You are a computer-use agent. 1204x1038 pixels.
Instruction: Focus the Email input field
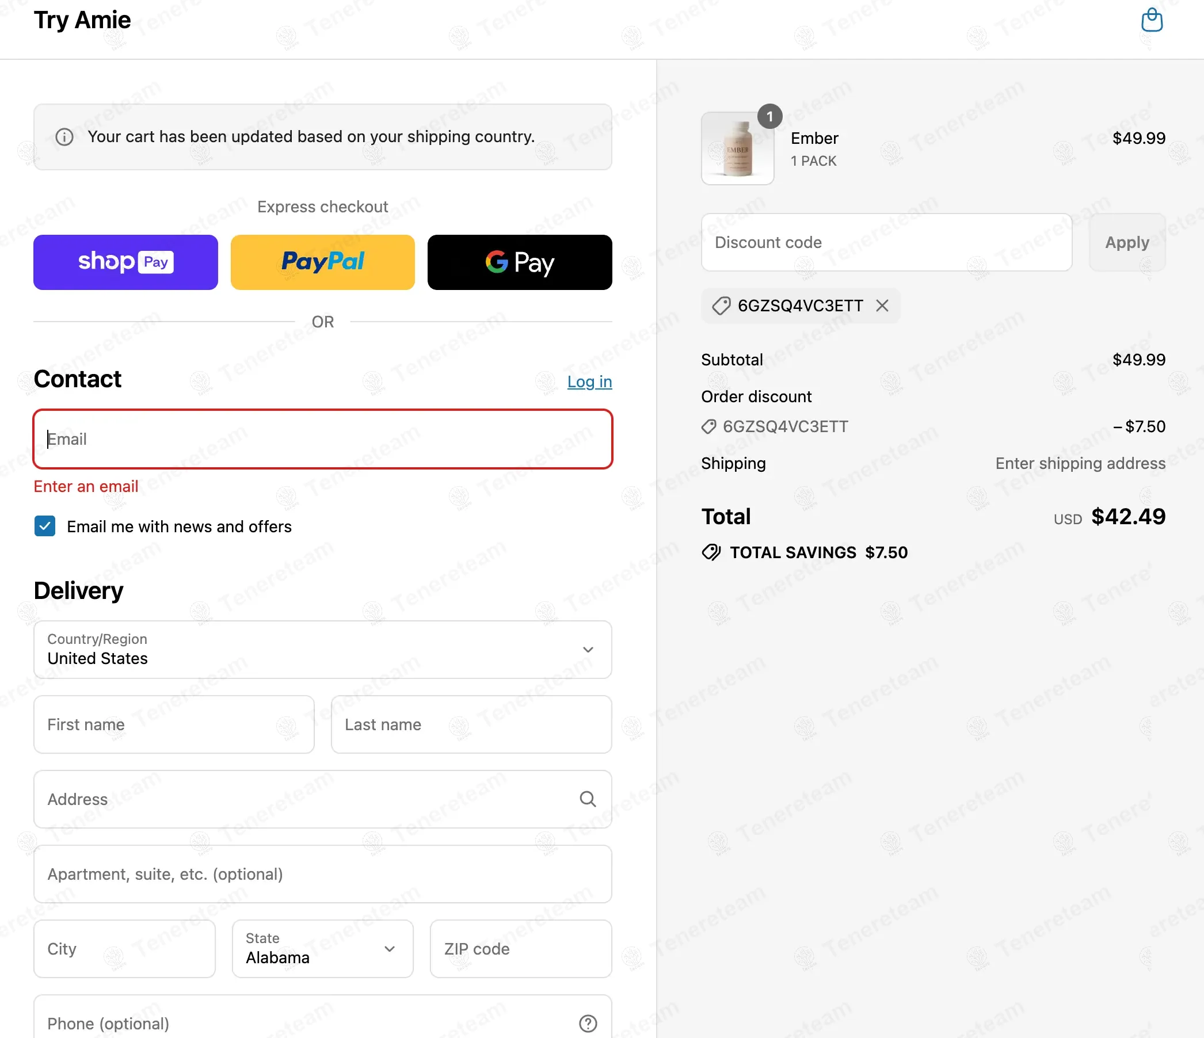click(322, 439)
